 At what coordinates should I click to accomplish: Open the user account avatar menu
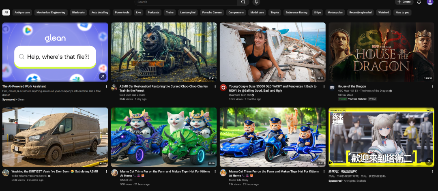430,2
